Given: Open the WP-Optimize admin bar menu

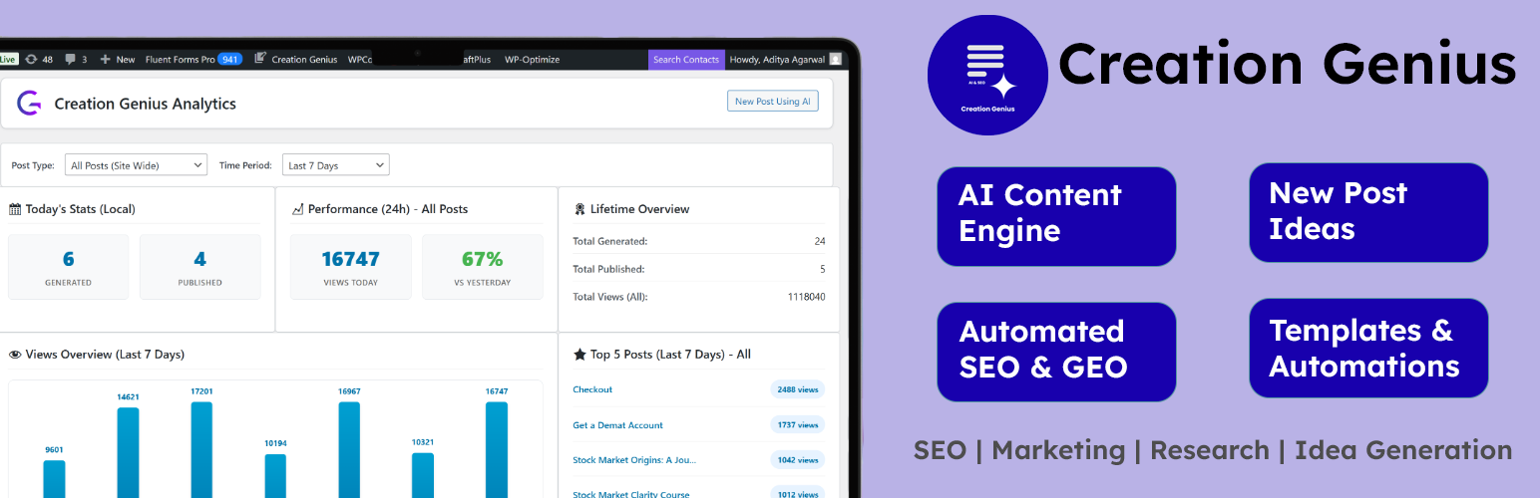Looking at the screenshot, I should point(532,60).
